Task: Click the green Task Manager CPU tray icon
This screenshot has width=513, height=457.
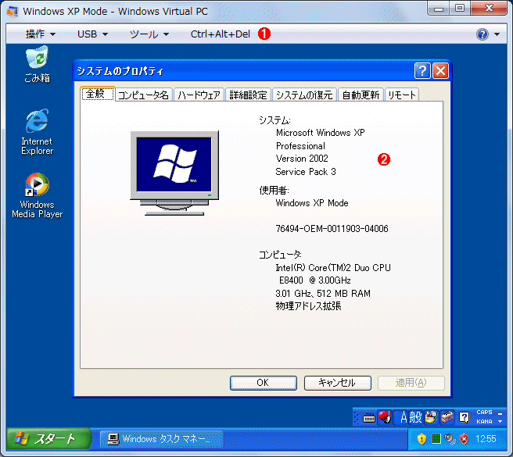Action: coord(436,439)
